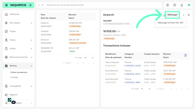Go to next page of order list
This screenshot has width=195, height=109.
[x=88, y=63]
